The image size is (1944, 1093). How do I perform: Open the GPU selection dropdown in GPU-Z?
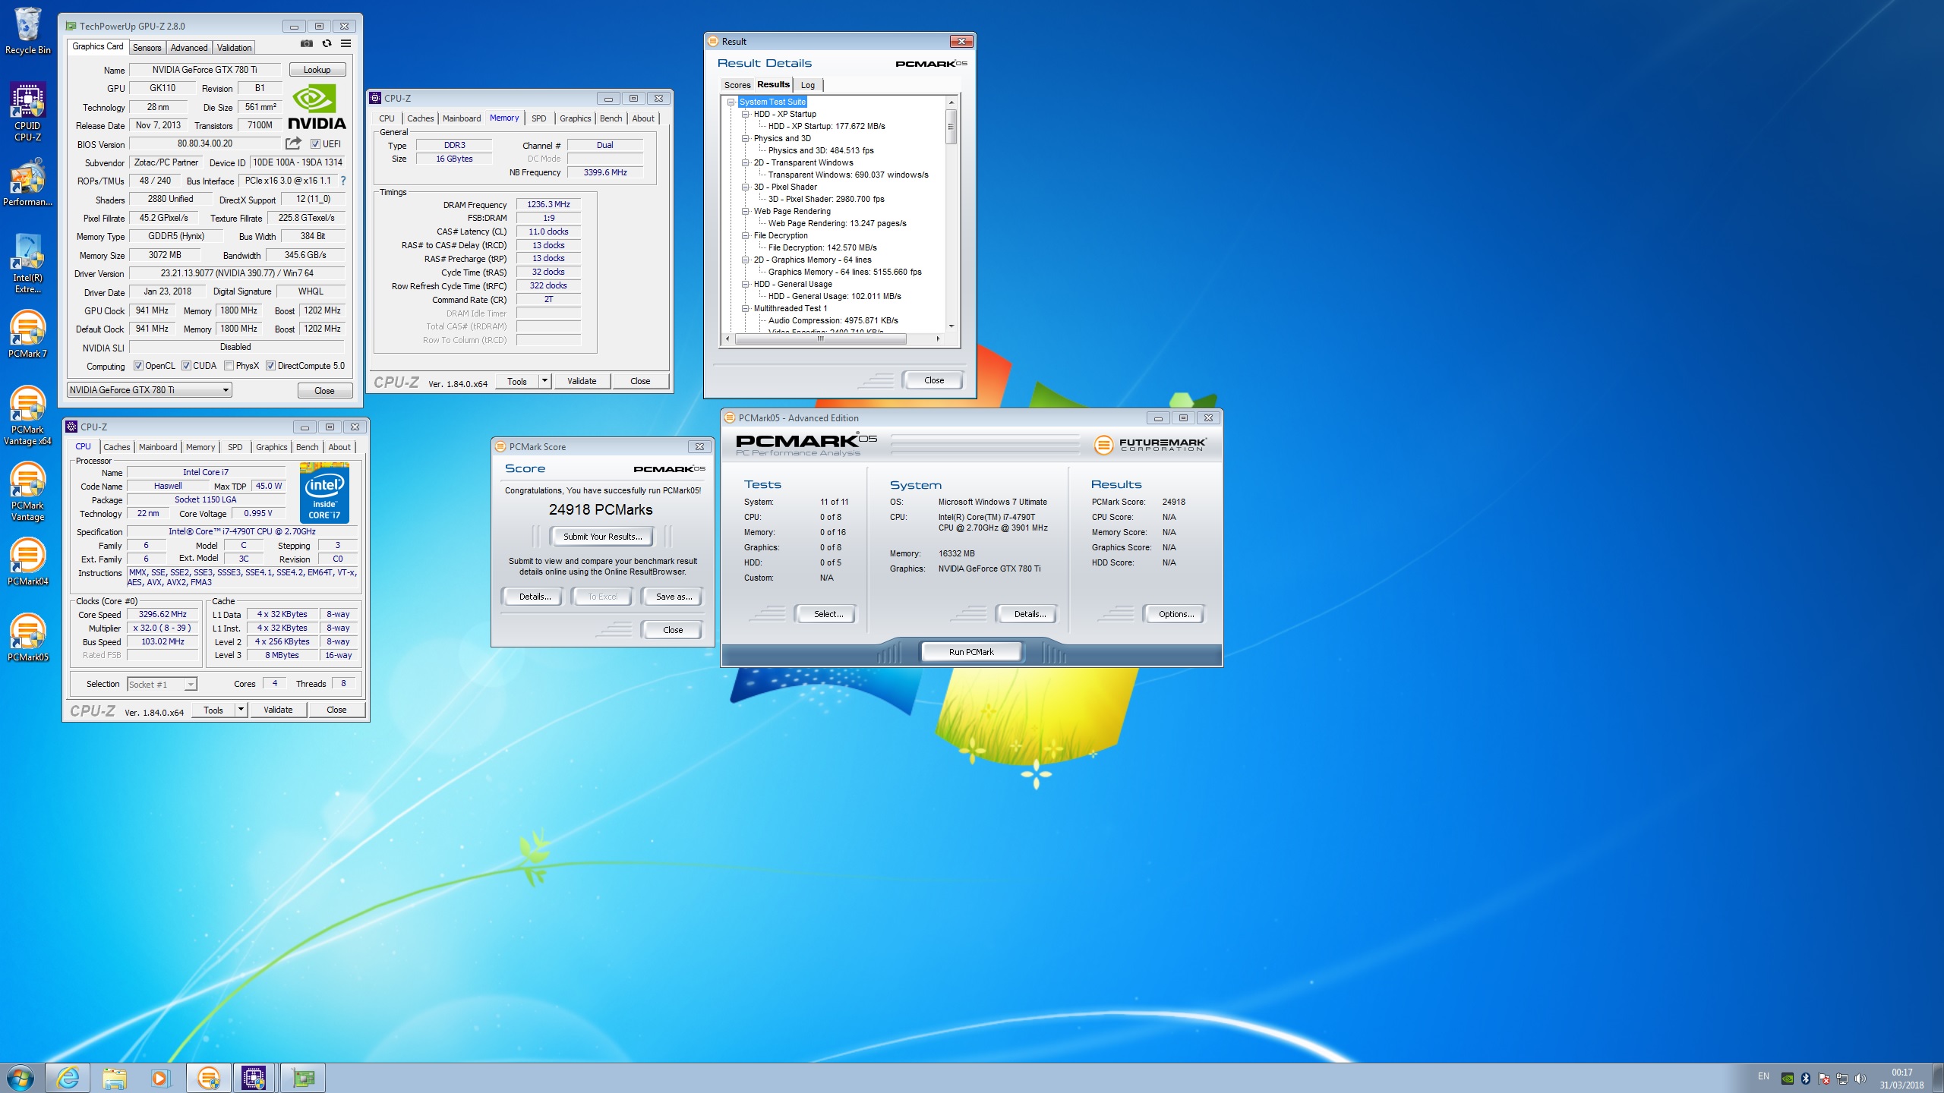pos(149,390)
